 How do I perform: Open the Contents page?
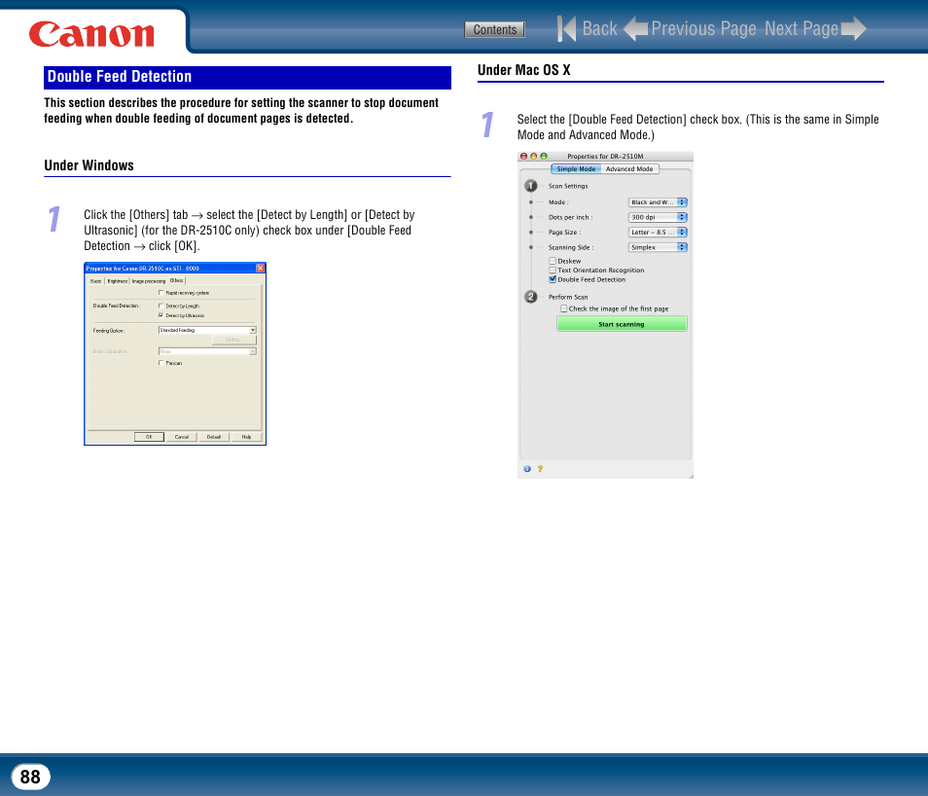[495, 29]
